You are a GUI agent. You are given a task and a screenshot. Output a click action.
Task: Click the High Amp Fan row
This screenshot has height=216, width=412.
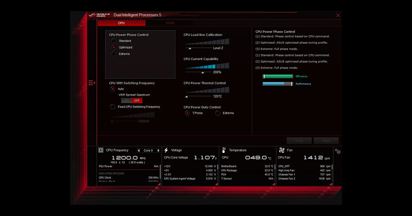pyautogui.click(x=304, y=171)
